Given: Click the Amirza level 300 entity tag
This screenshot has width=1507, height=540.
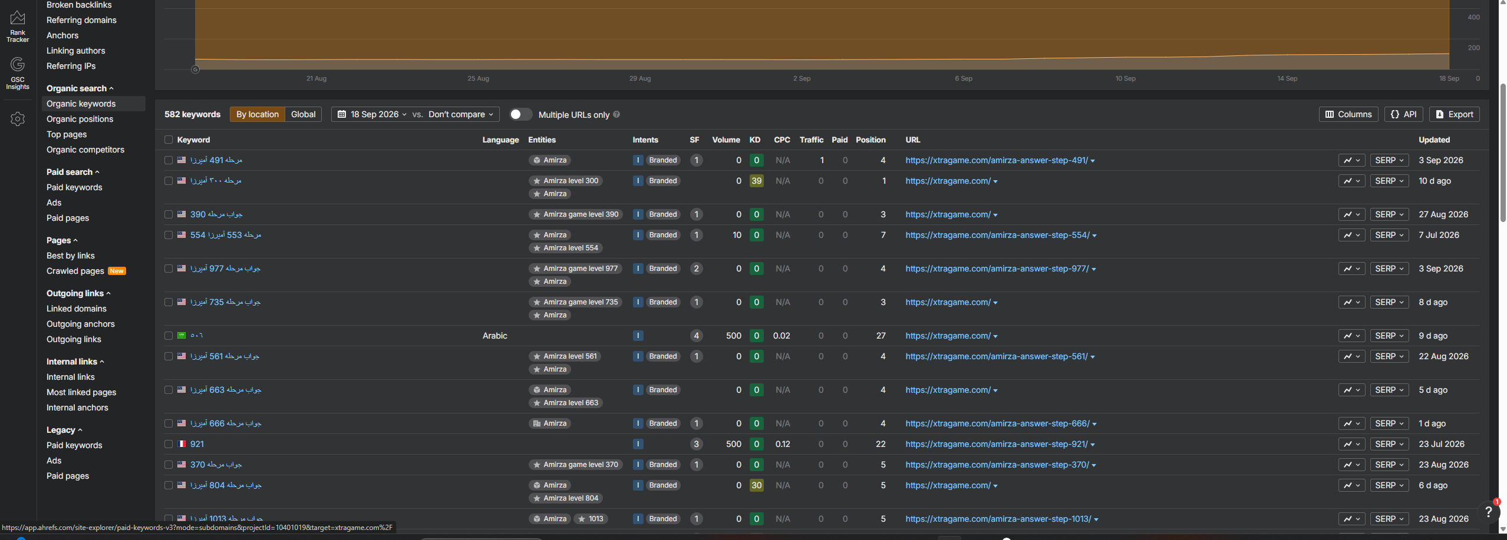Looking at the screenshot, I should pyautogui.click(x=565, y=181).
